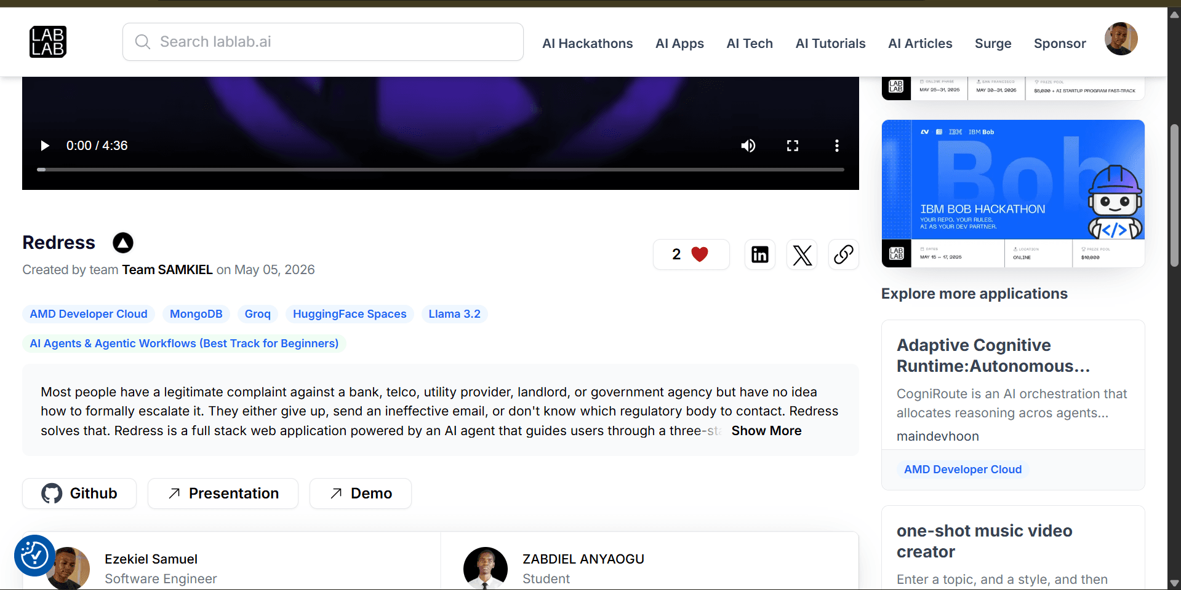Click the scrollbar down arrow
Viewport: 1181px width, 590px height.
coord(1174,583)
